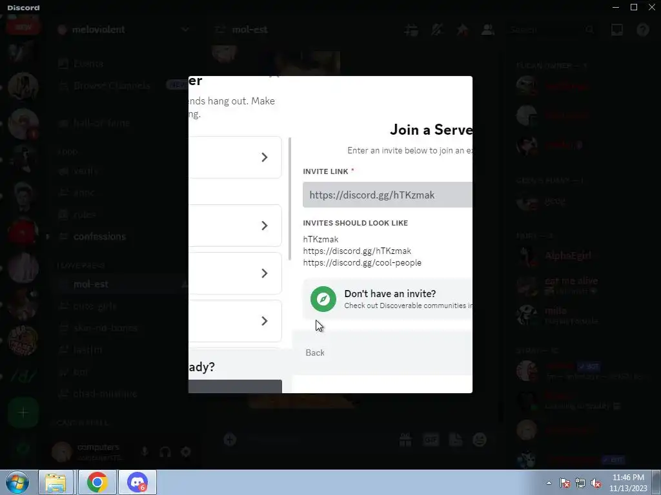Click the modal list scrollbar

tap(290, 199)
